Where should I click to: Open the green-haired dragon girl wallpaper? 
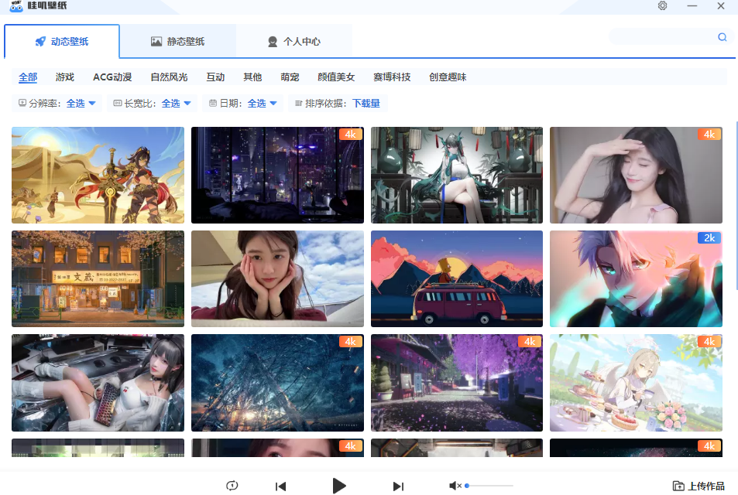(x=457, y=175)
